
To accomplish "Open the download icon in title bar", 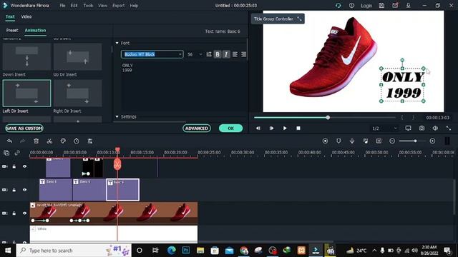I will (409, 6).
